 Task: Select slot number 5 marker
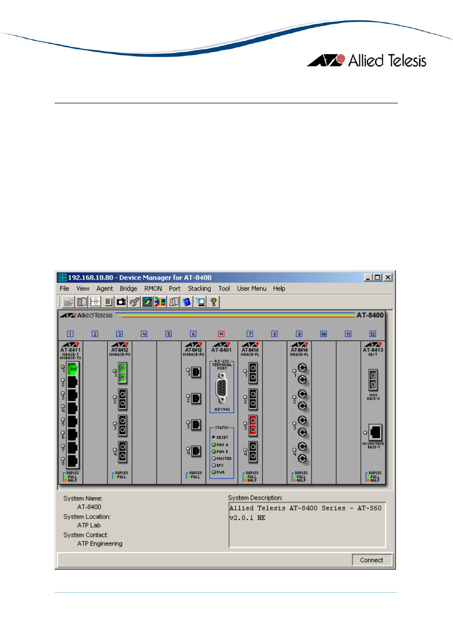pos(169,334)
